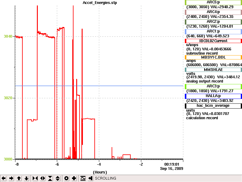Click the MMSHLAE value text VAL=3484.12

pos(229,77)
